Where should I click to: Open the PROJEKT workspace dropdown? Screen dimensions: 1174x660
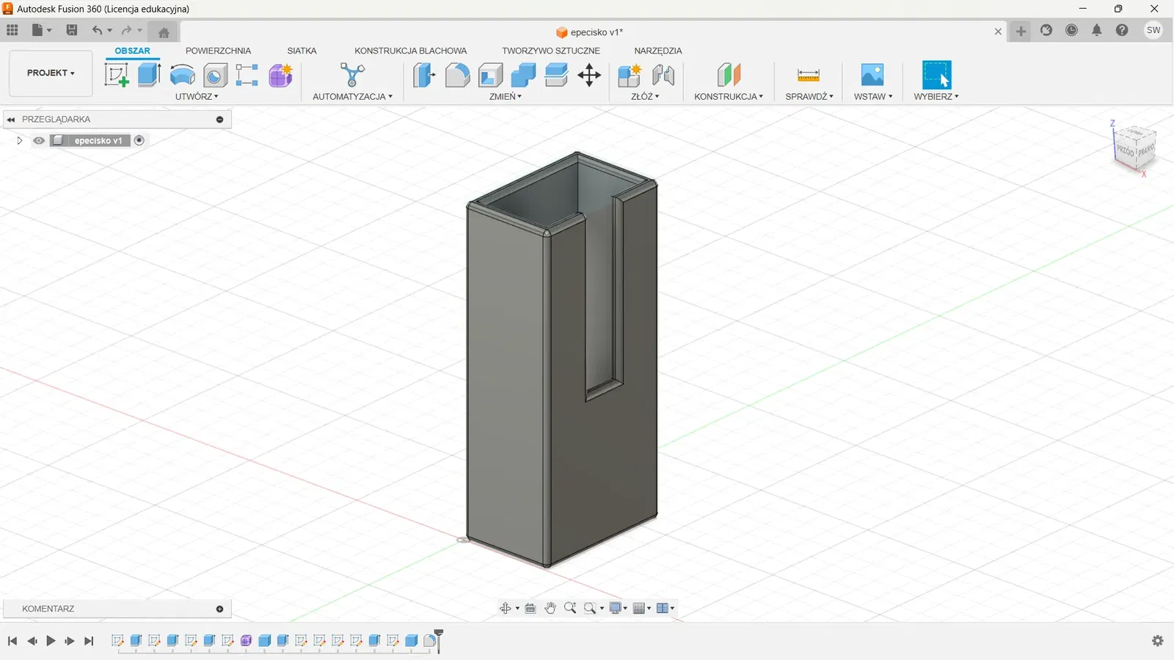click(x=51, y=73)
